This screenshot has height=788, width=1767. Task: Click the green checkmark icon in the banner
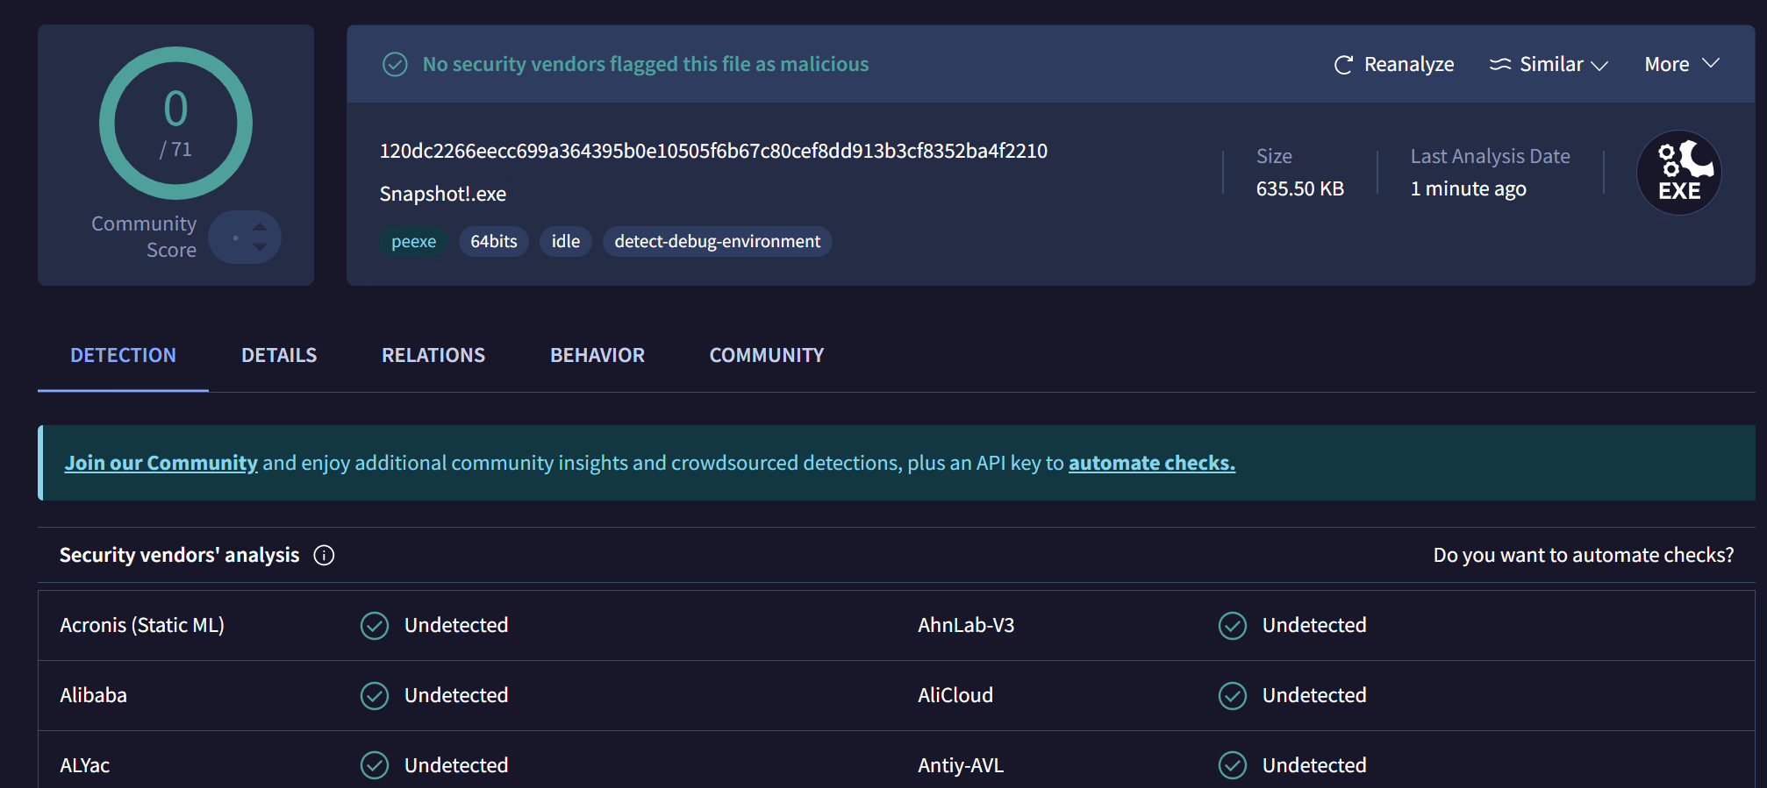[x=395, y=65]
